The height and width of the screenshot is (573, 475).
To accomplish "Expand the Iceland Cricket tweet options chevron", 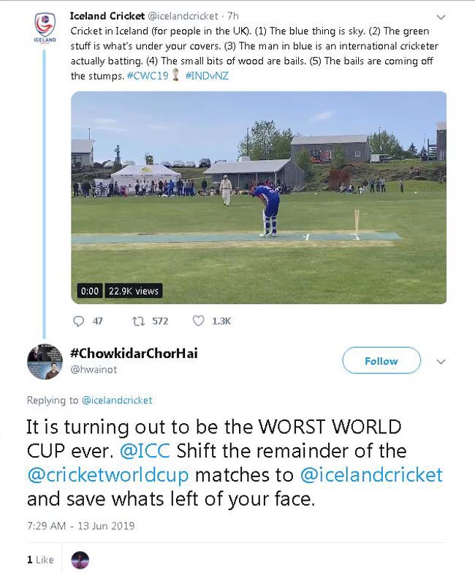I will pyautogui.click(x=441, y=17).
